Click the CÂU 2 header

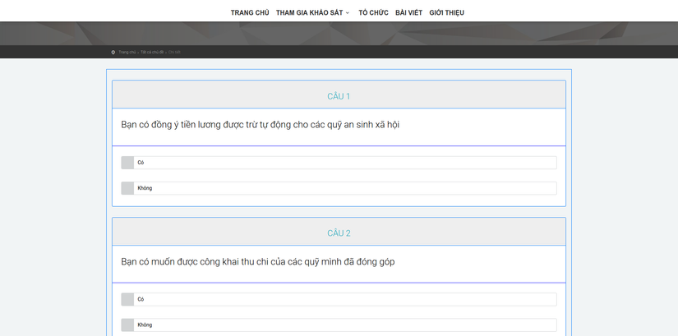pyautogui.click(x=339, y=232)
